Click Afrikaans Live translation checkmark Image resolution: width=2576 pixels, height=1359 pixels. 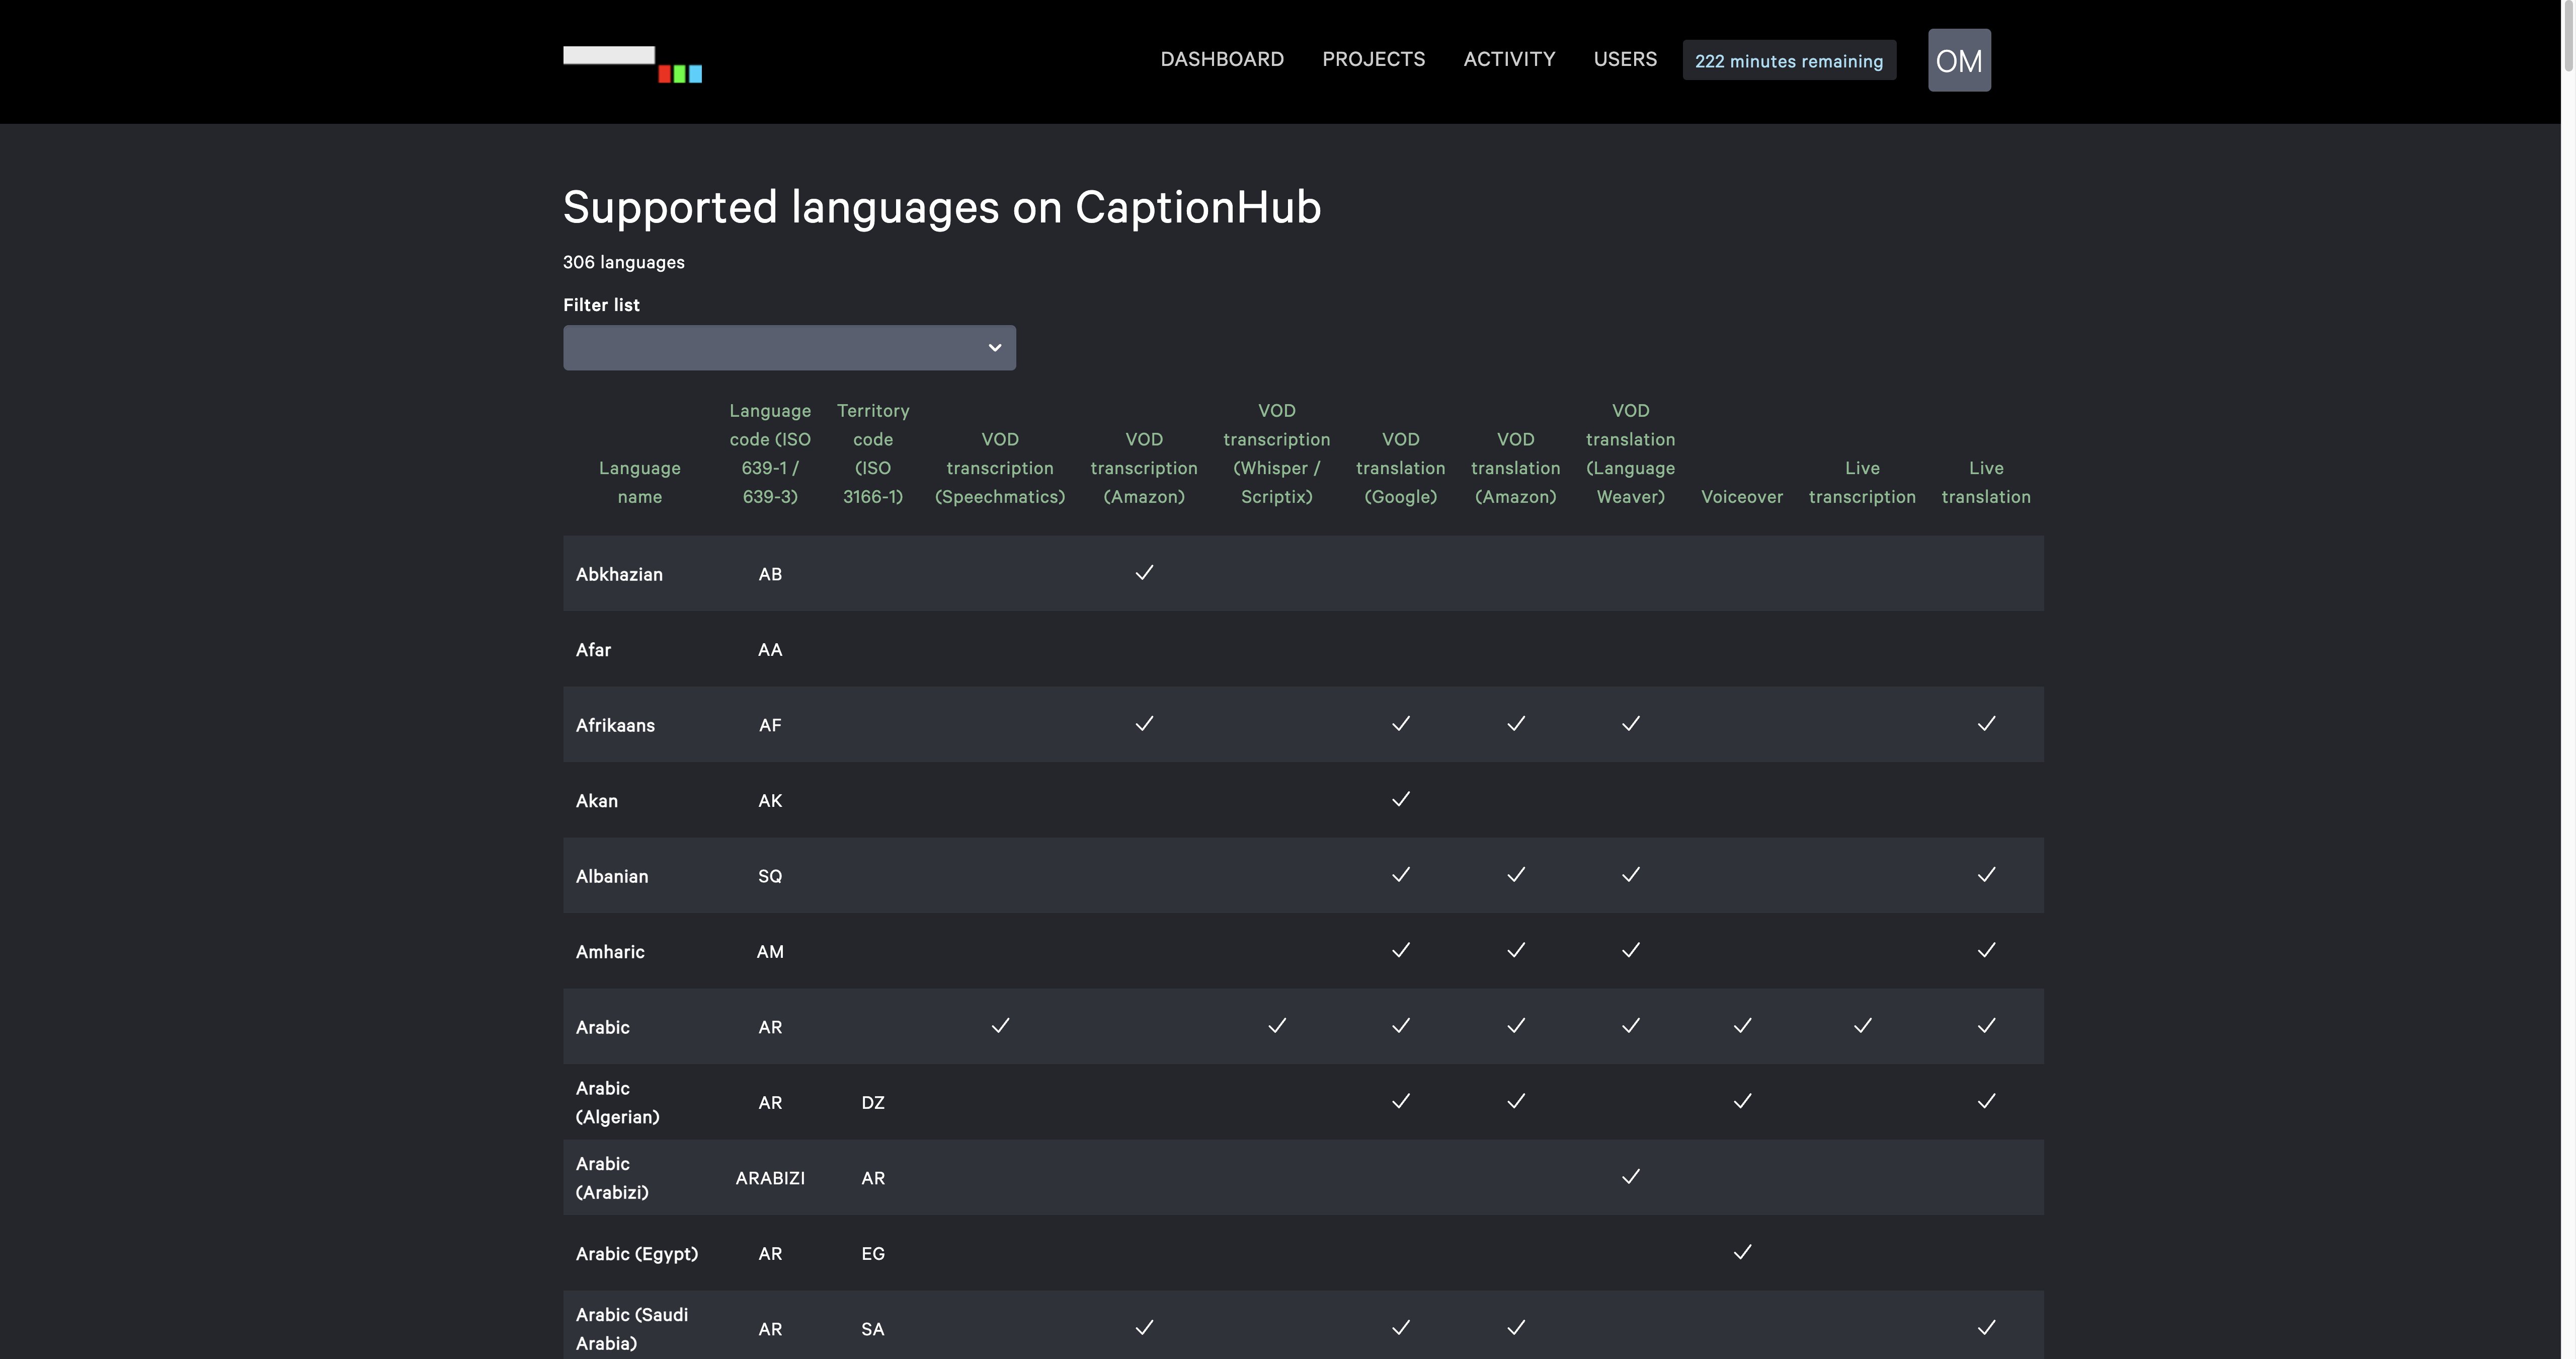pos(1986,723)
